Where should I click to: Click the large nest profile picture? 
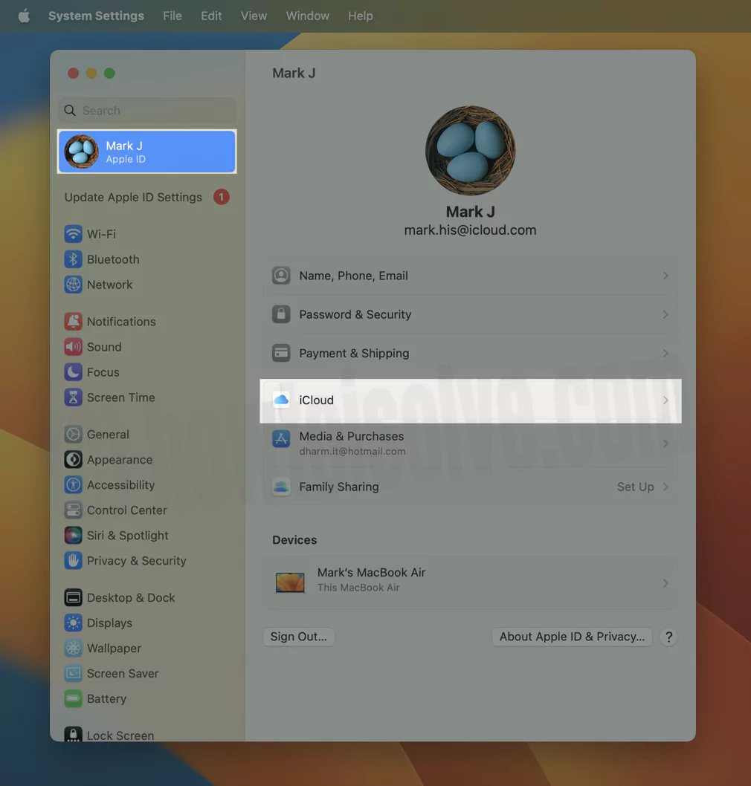pyautogui.click(x=470, y=150)
